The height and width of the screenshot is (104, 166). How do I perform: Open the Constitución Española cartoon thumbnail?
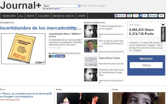click(24, 48)
